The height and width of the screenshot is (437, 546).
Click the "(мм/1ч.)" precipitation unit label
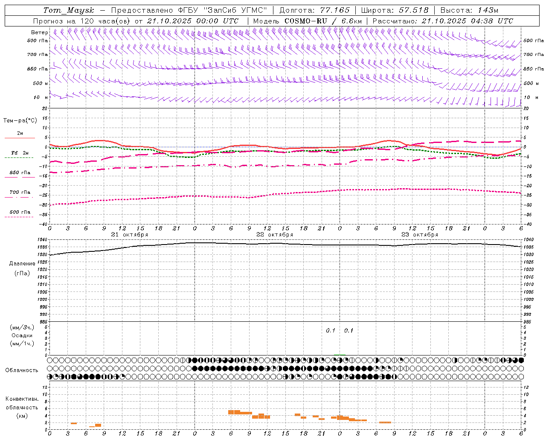22,344
